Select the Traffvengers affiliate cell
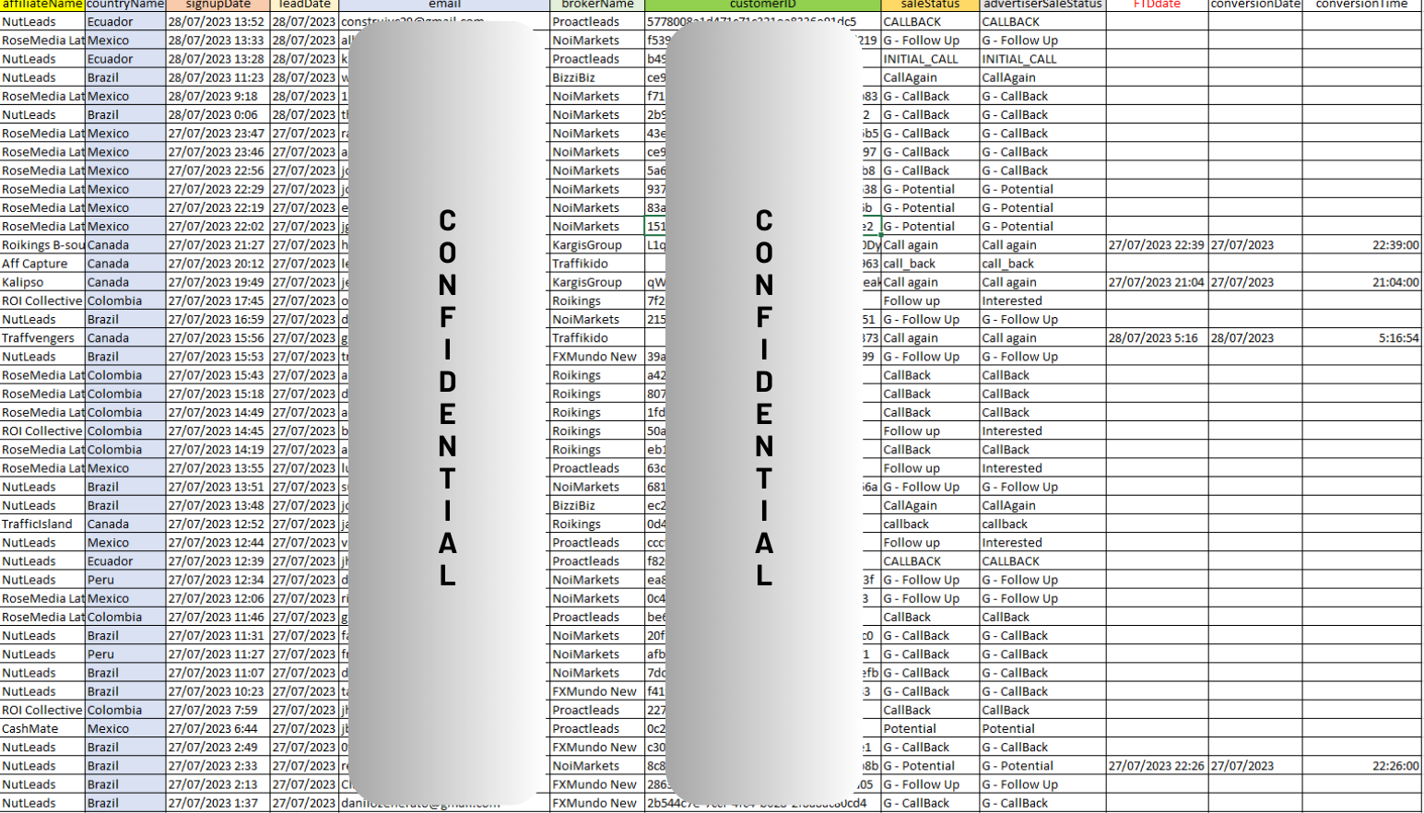 click(x=42, y=338)
